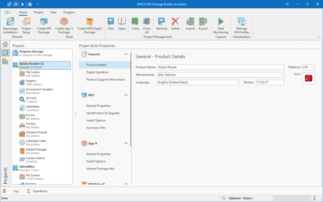Click the play icon in title bar toolbar

(x=23, y=4)
